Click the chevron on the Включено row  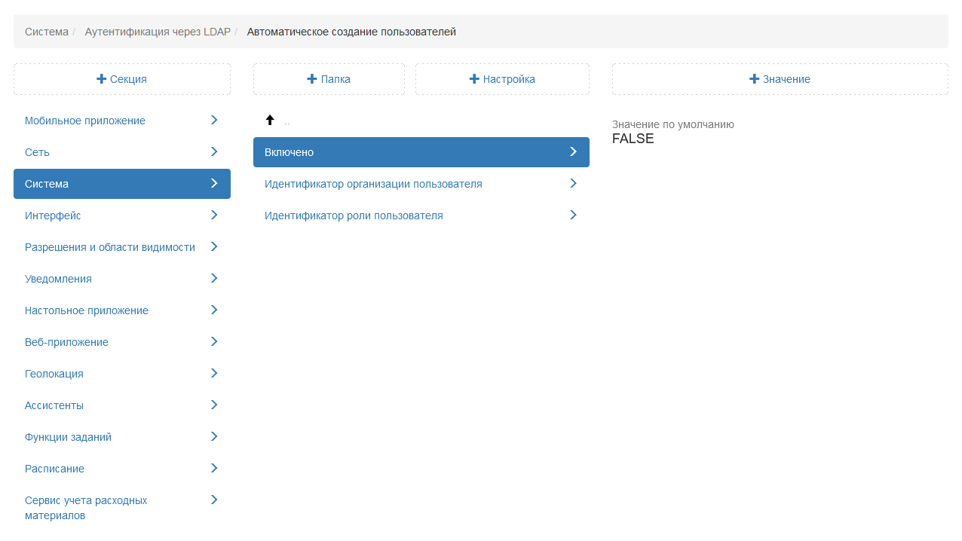(573, 152)
